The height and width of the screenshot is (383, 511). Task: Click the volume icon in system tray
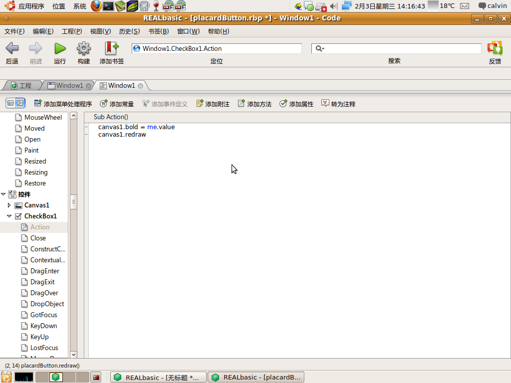click(333, 6)
